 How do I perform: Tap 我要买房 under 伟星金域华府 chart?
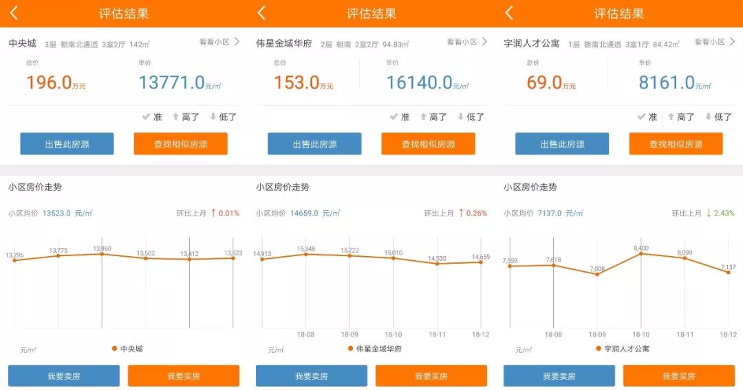[x=431, y=376]
